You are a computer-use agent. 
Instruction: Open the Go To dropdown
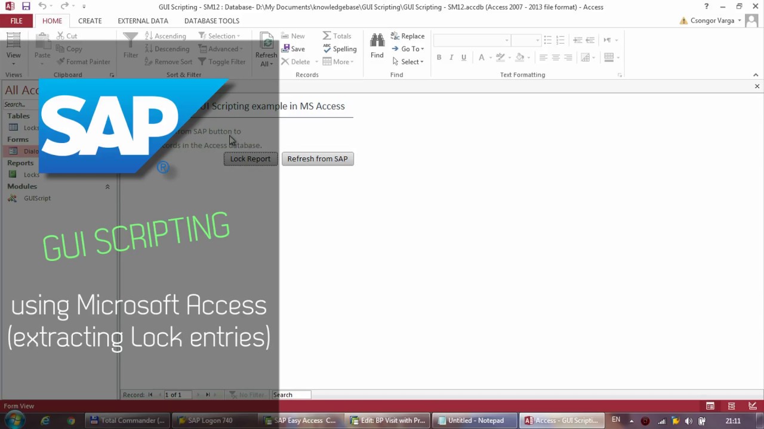[408, 49]
